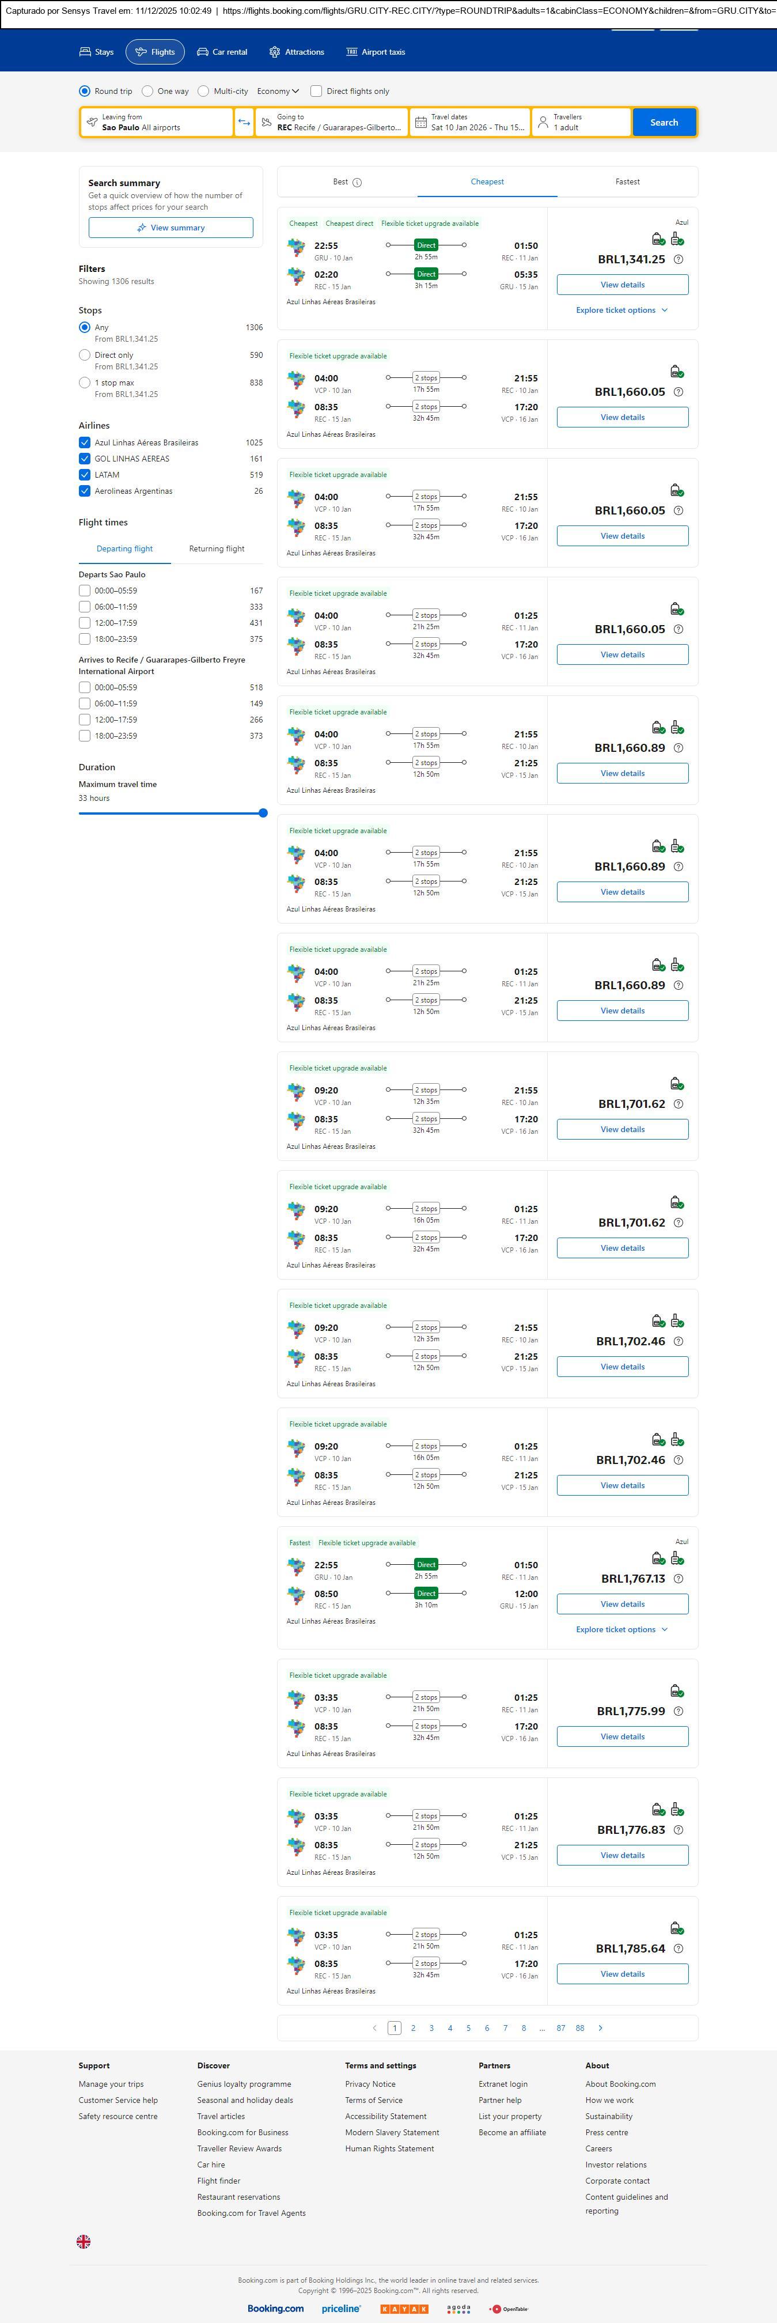Enable the Direct flights only checkbox
777x2323 pixels.
(x=316, y=91)
